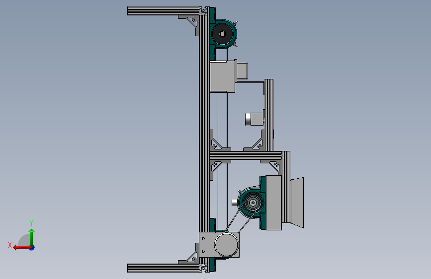This screenshot has width=431, height=279.
Task: Click the blue Z axis dot of the triad
Action: [32, 248]
